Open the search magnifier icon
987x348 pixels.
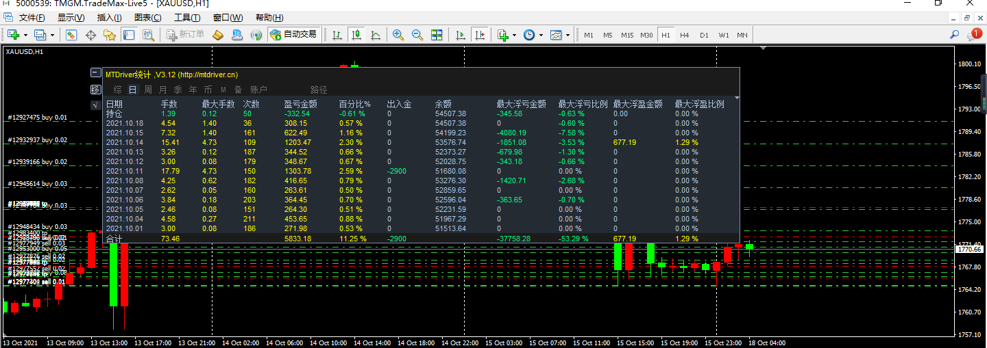tap(954, 34)
